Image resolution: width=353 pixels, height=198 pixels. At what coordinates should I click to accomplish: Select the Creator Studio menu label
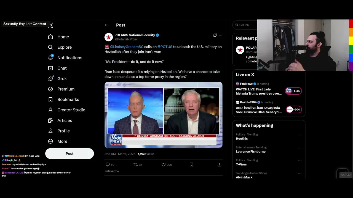[71, 110]
